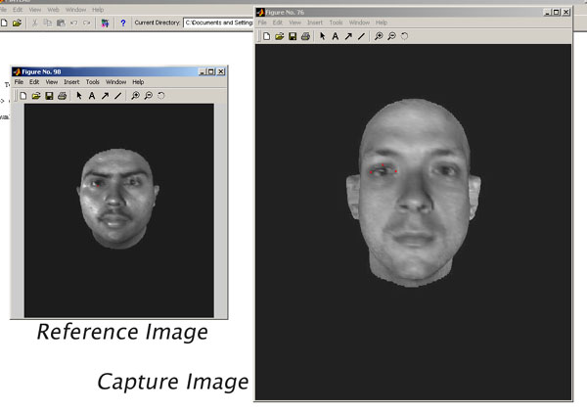The image size is (587, 412).
Task: Select the Insert Arrow tool in Figure No. 98
Action: tap(105, 96)
